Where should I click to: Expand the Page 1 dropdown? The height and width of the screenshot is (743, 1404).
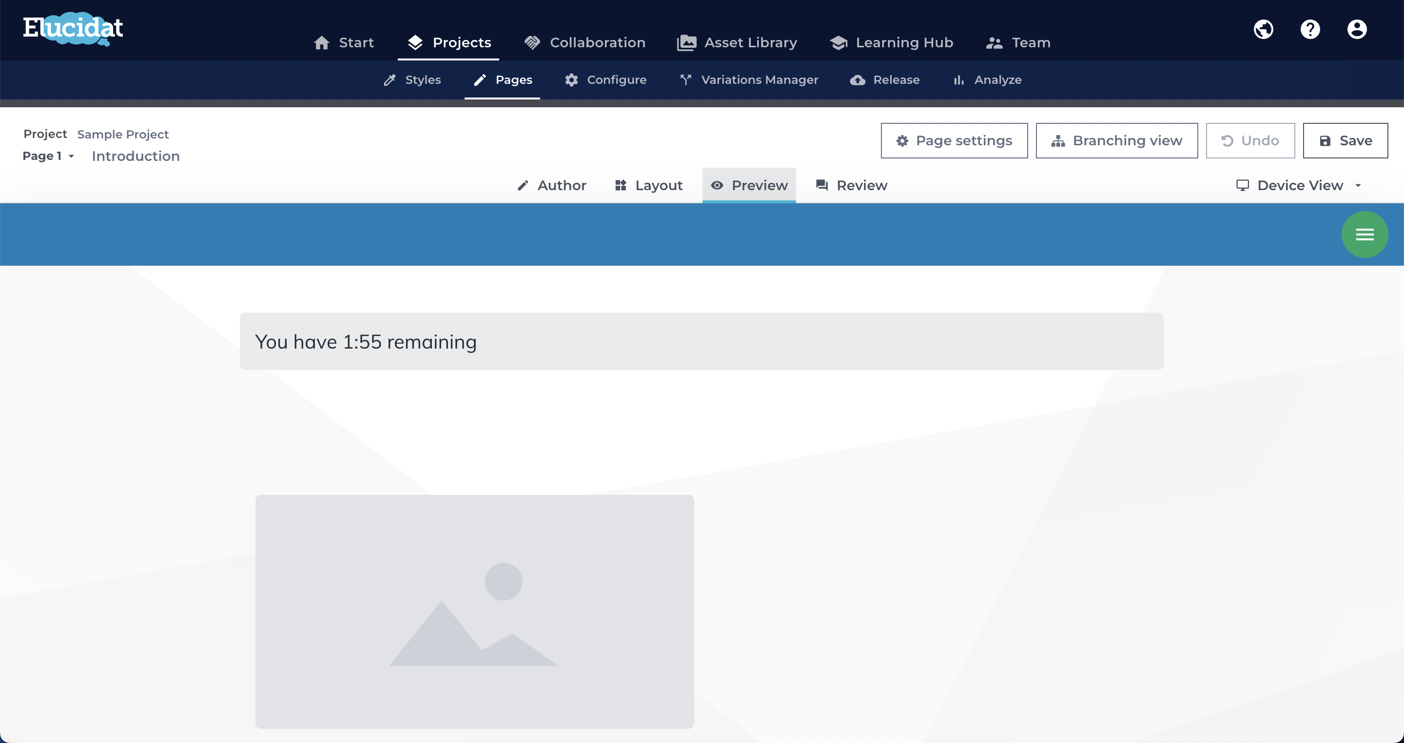click(x=48, y=156)
